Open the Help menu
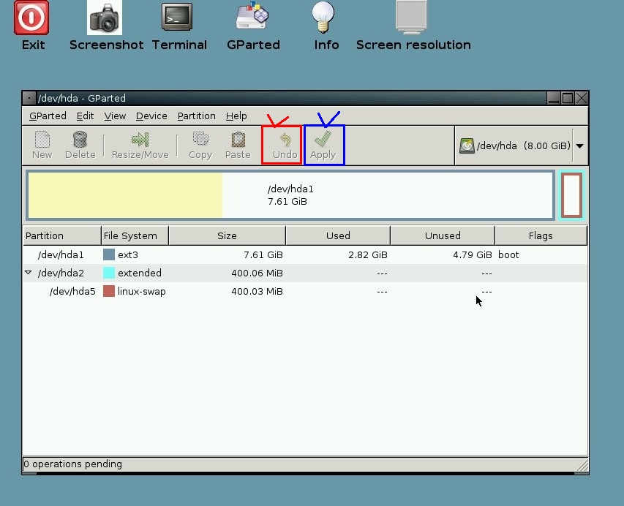This screenshot has width=624, height=506. (x=236, y=116)
